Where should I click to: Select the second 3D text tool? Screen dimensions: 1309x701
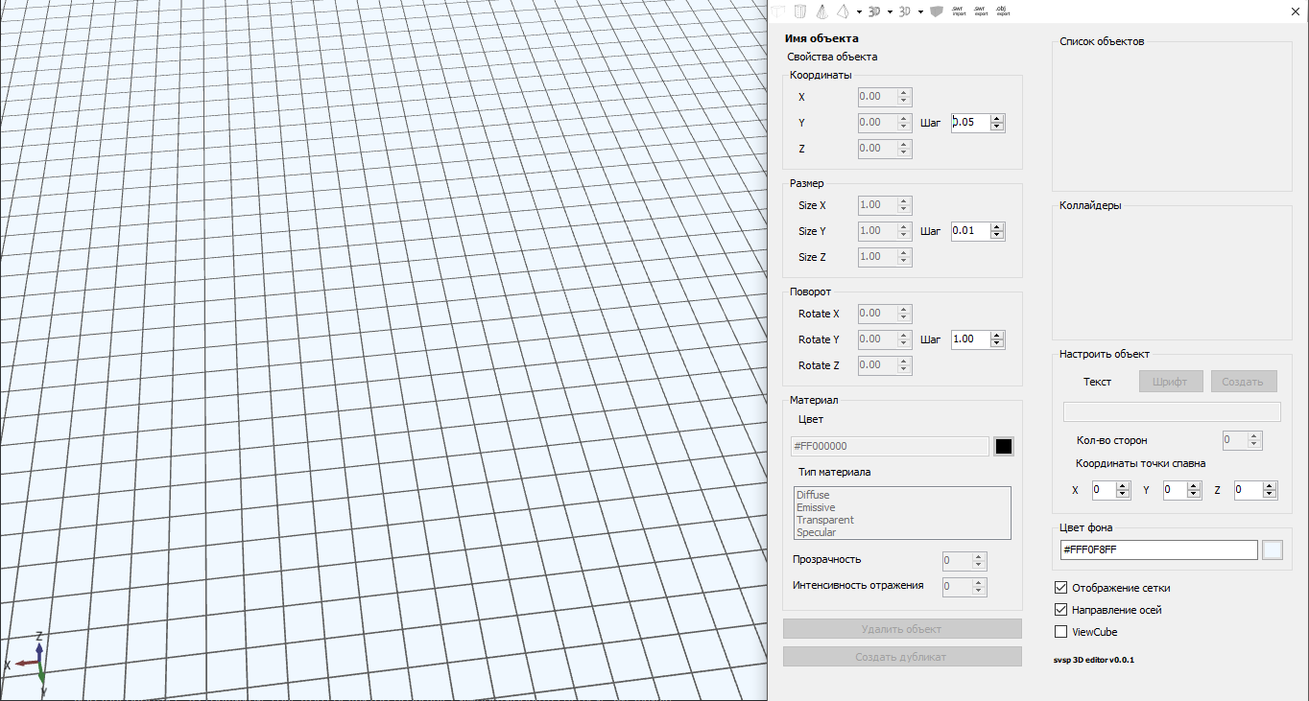click(x=904, y=11)
